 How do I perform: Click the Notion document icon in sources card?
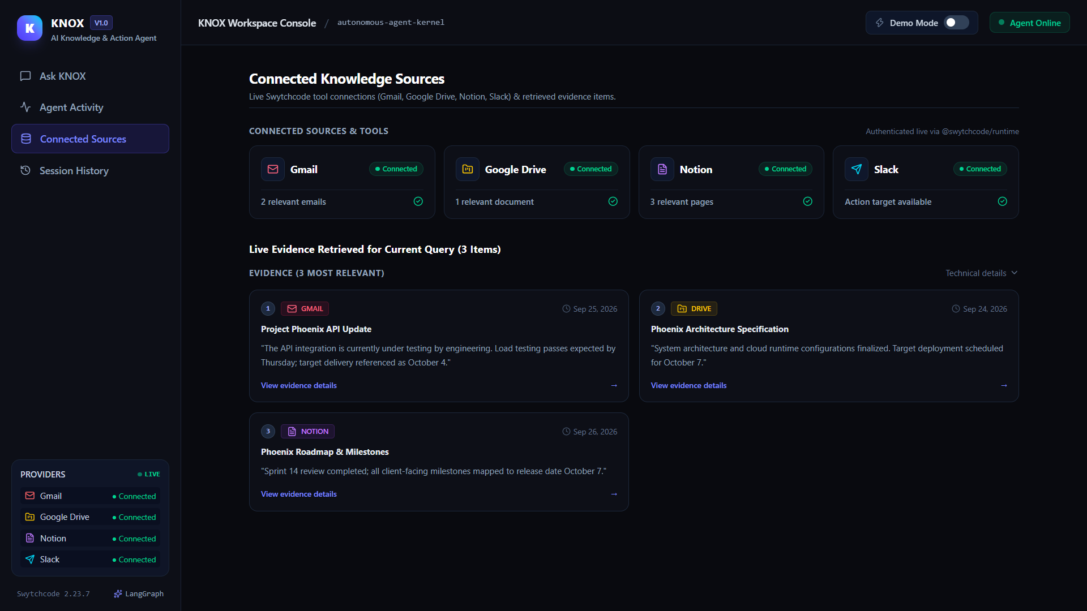click(662, 169)
